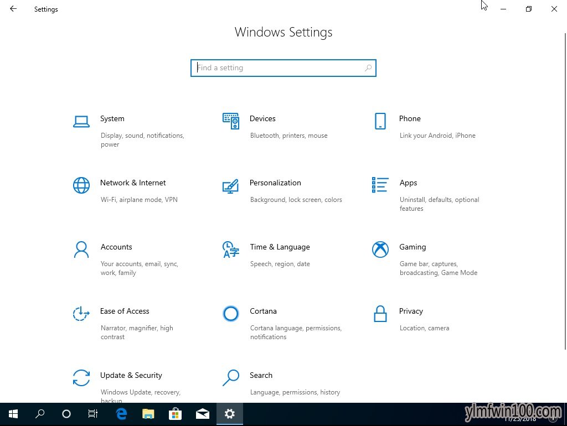Open the Search settings link

261,376
